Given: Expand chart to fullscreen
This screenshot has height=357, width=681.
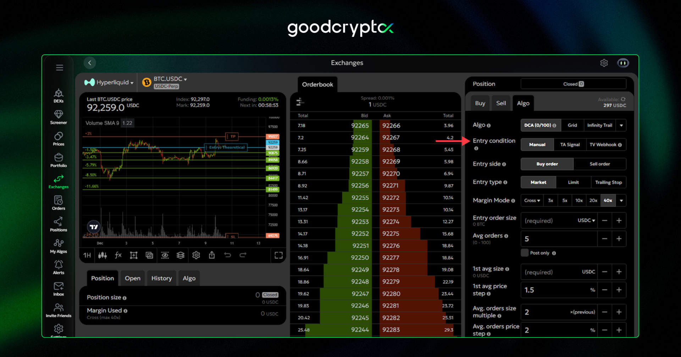Looking at the screenshot, I should click(278, 255).
